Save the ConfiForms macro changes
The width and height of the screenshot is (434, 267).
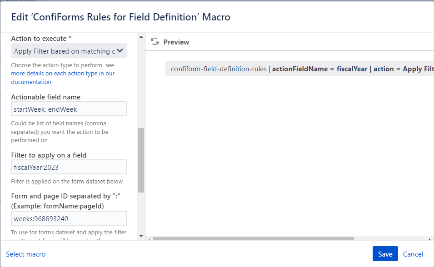(385, 254)
